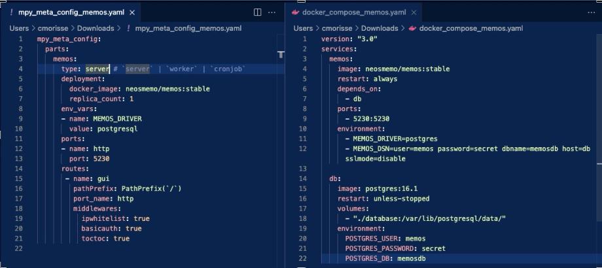Open Downloads breadcrumb in right editor
Screen dimensions: 602x268
[x=380, y=28]
